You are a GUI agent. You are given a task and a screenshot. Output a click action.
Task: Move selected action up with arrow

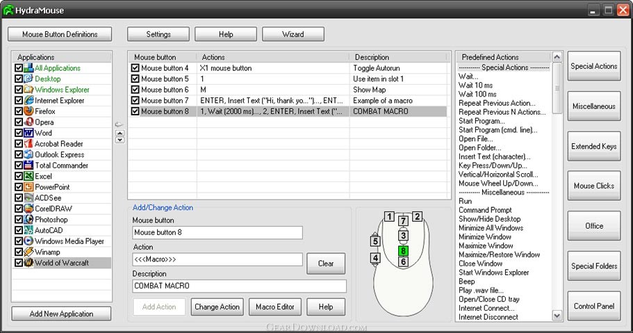pos(120,133)
